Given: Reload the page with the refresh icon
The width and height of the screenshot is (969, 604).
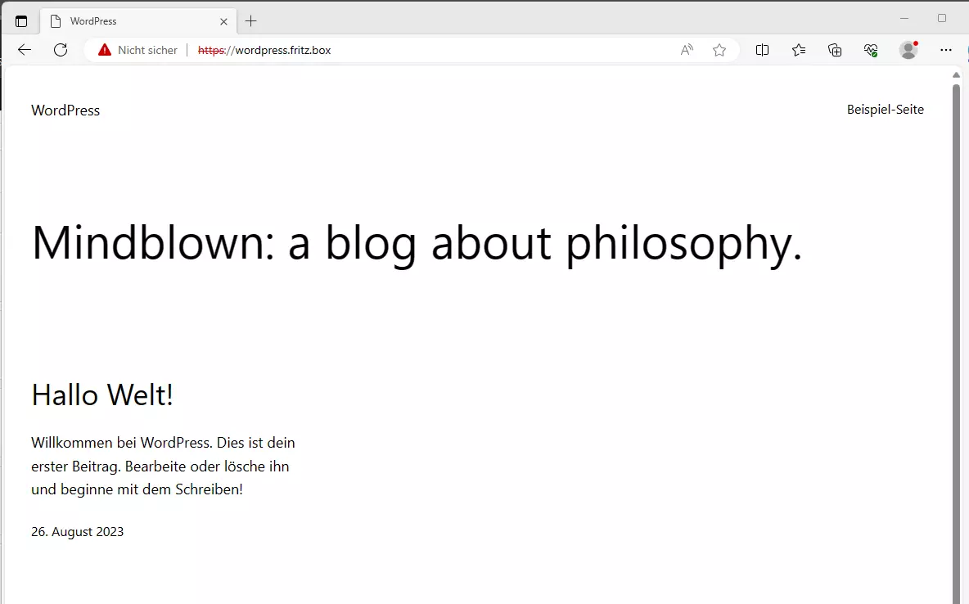Looking at the screenshot, I should [x=61, y=50].
